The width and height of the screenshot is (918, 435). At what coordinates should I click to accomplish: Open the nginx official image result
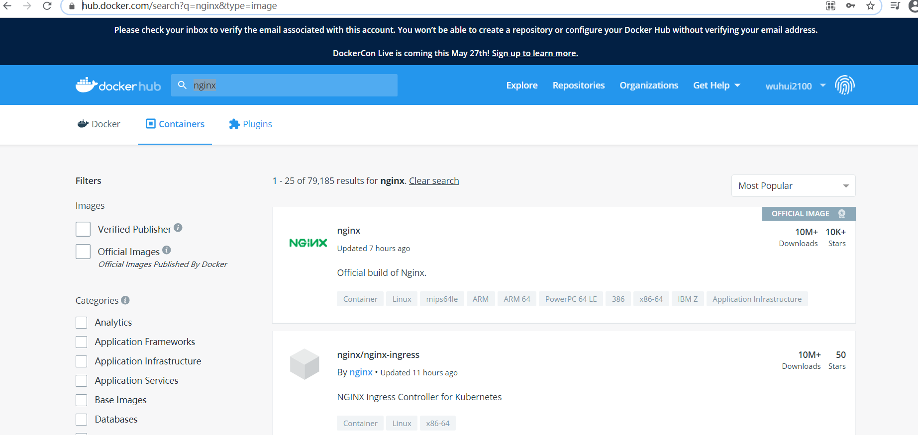click(349, 231)
